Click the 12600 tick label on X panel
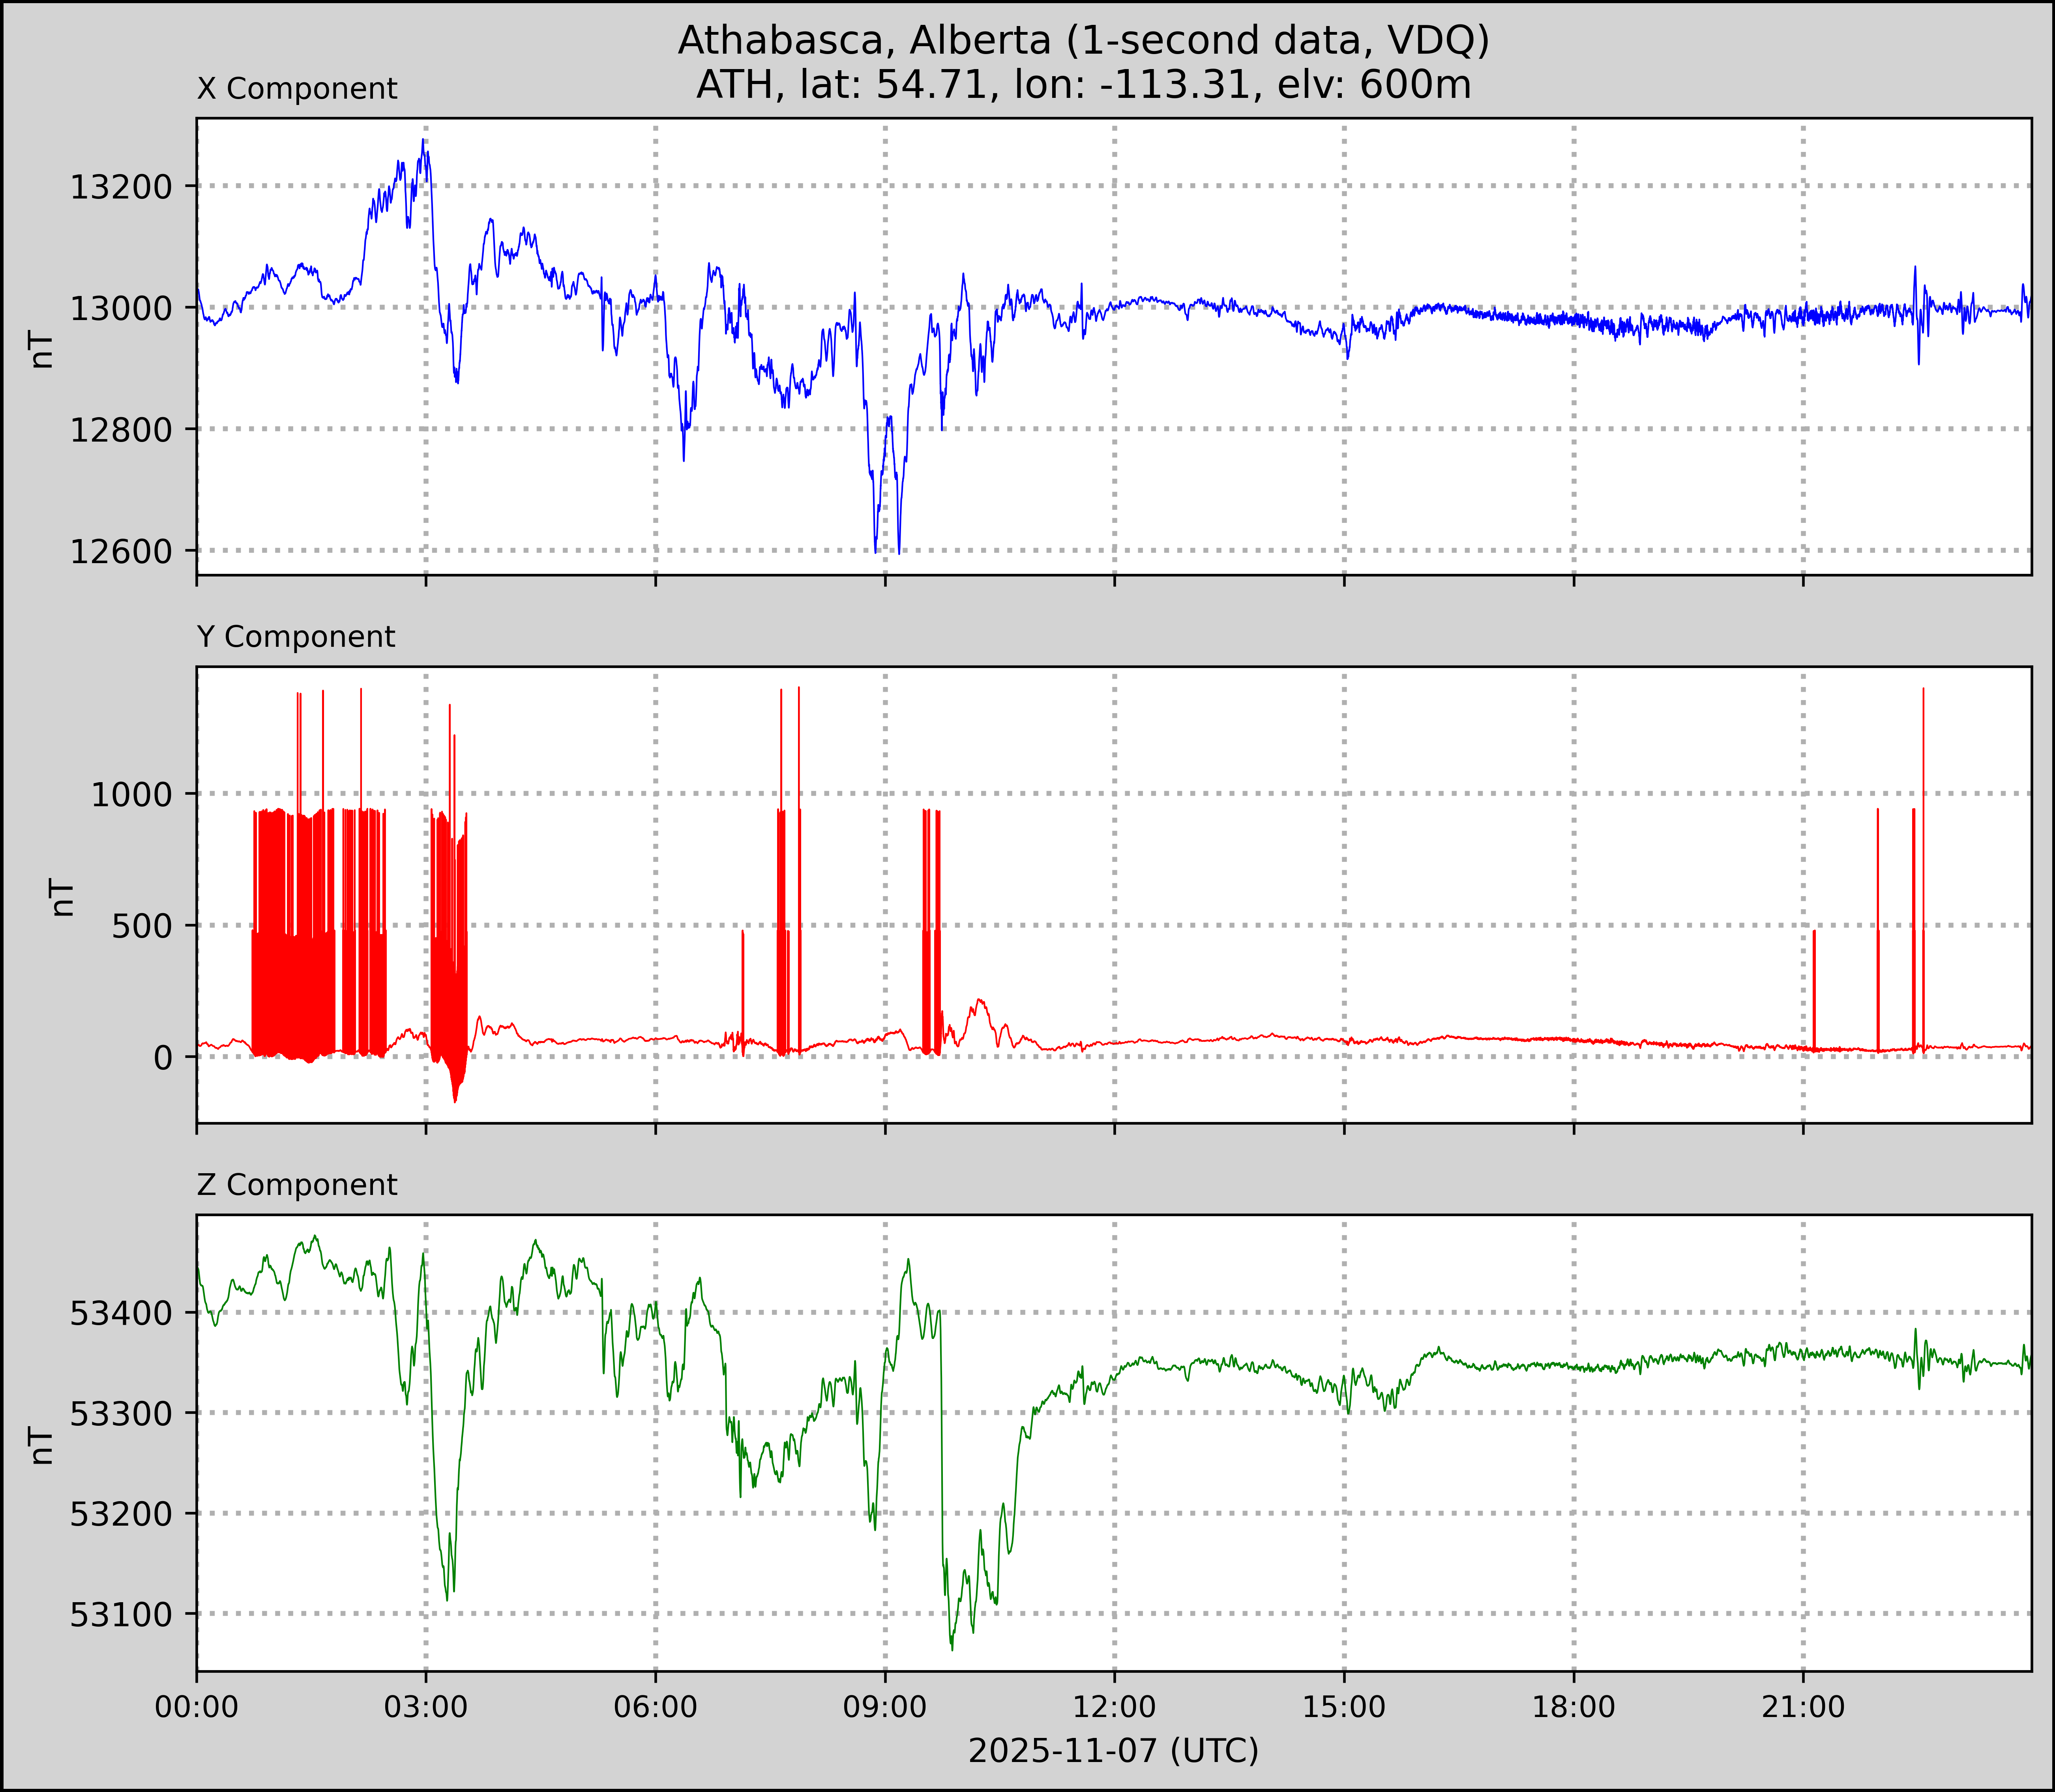2055x1792 pixels. [x=121, y=551]
